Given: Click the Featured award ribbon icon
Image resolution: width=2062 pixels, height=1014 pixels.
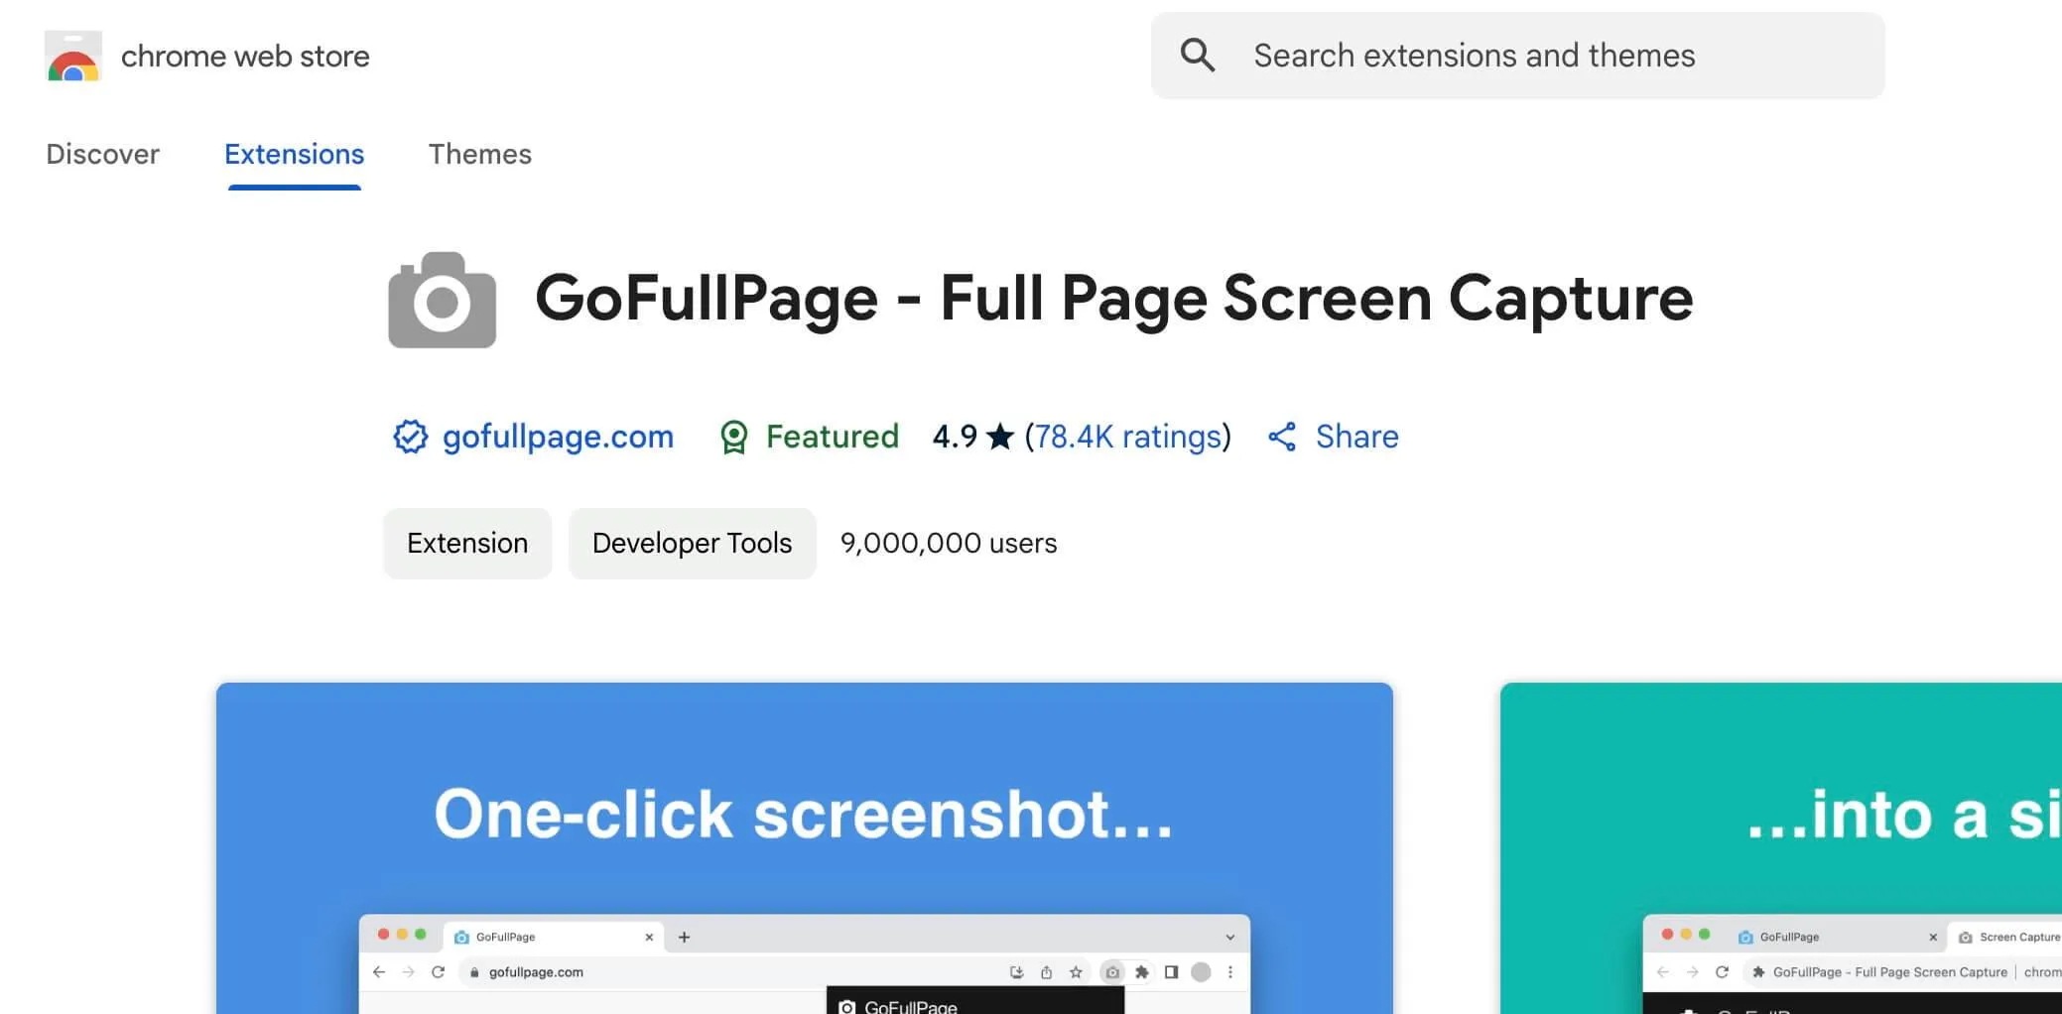Looking at the screenshot, I should (x=733, y=437).
